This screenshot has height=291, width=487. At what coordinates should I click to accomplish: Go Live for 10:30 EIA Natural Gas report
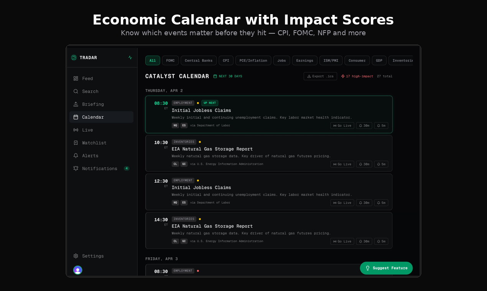point(342,164)
